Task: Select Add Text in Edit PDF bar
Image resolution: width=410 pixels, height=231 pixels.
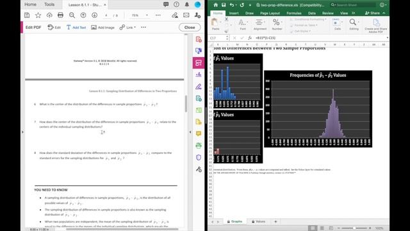Action: pos(76,27)
